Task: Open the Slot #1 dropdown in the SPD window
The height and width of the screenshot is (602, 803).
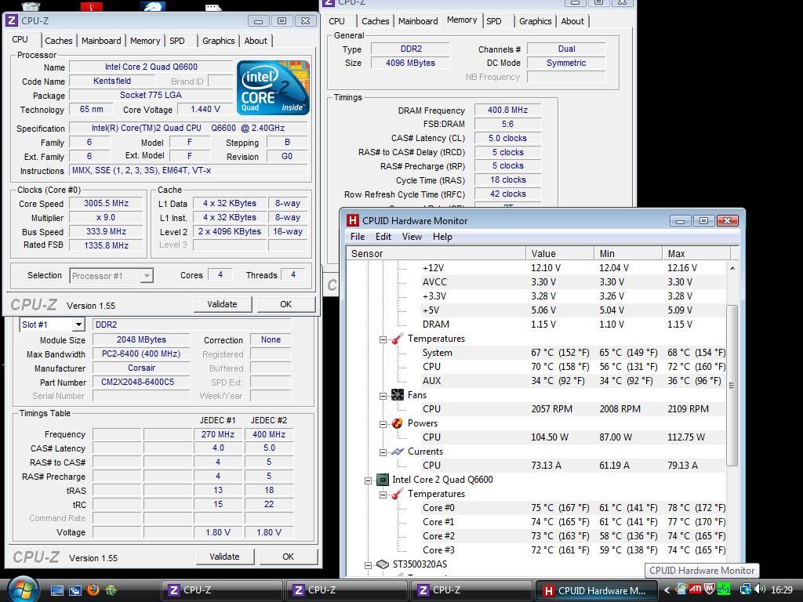Action: (78, 325)
